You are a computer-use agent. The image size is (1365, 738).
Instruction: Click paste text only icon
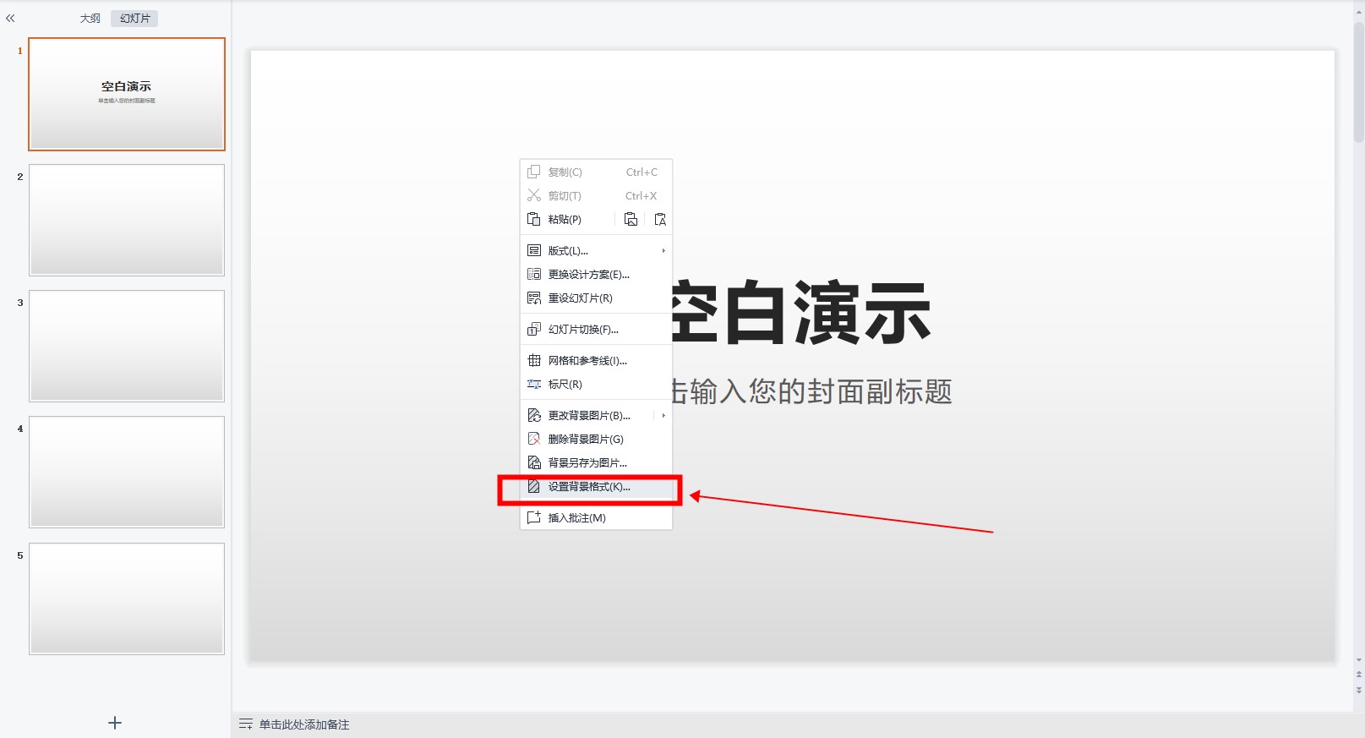[660, 219]
